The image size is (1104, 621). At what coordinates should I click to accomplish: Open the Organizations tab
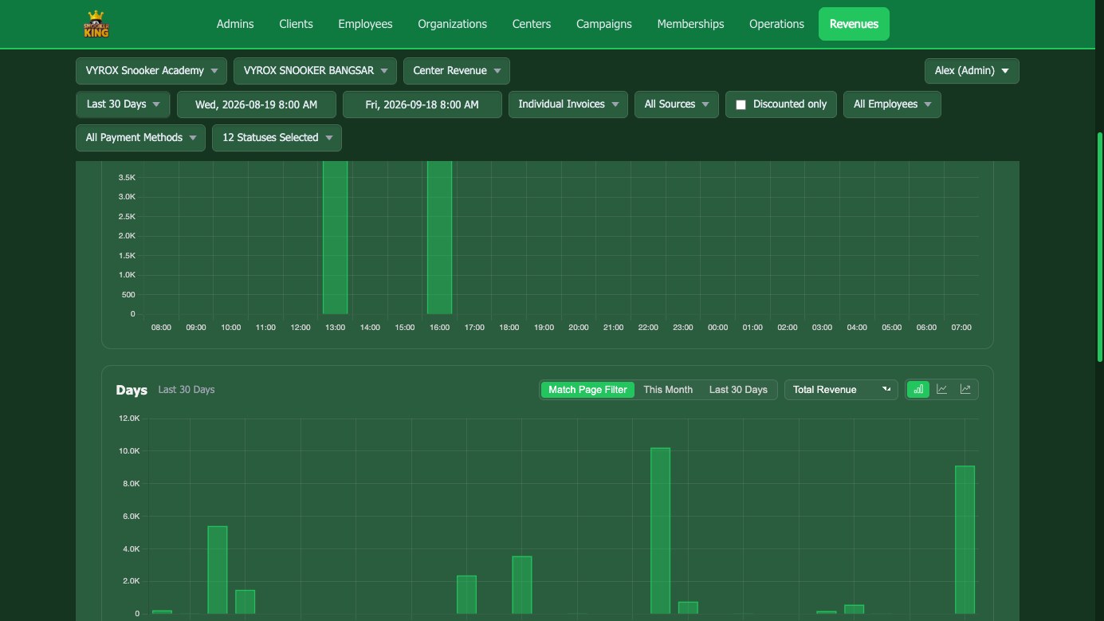click(x=452, y=24)
